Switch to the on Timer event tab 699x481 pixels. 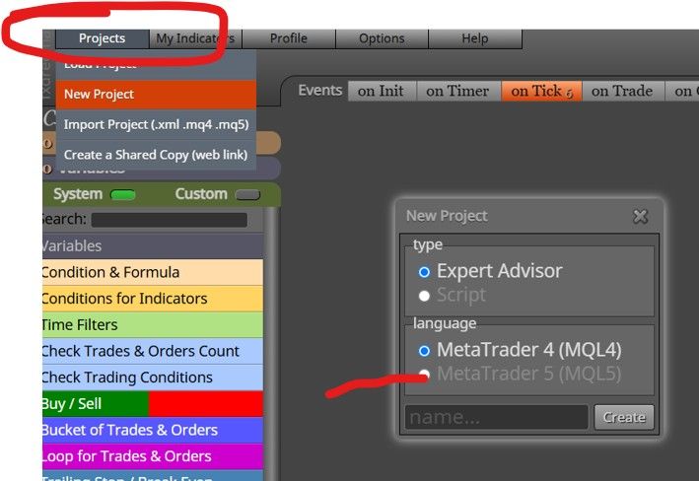[x=458, y=91]
